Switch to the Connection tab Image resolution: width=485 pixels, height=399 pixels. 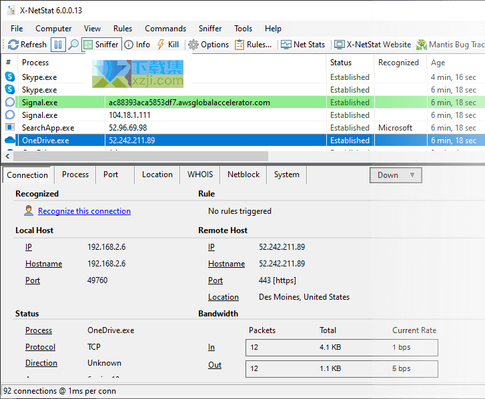point(27,175)
